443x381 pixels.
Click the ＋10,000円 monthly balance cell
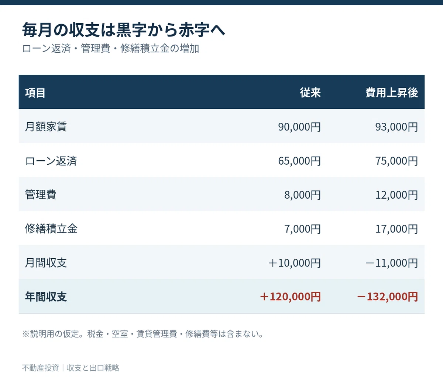tap(294, 263)
